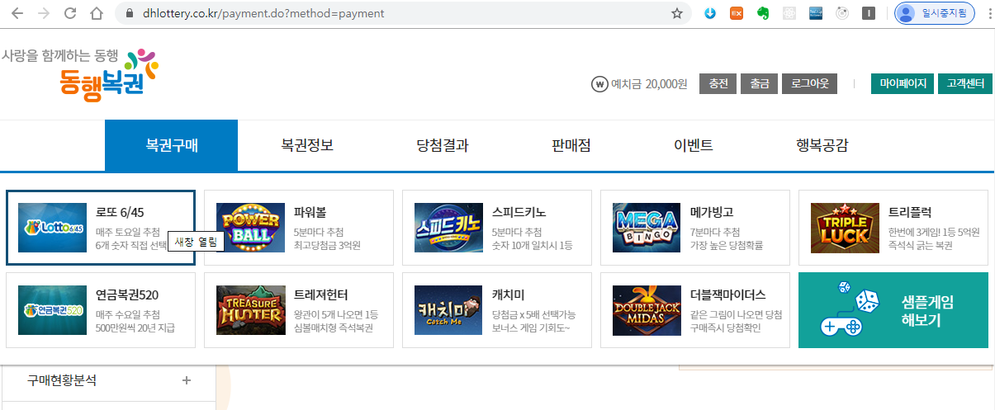Click the won deposit icon

pyautogui.click(x=599, y=84)
